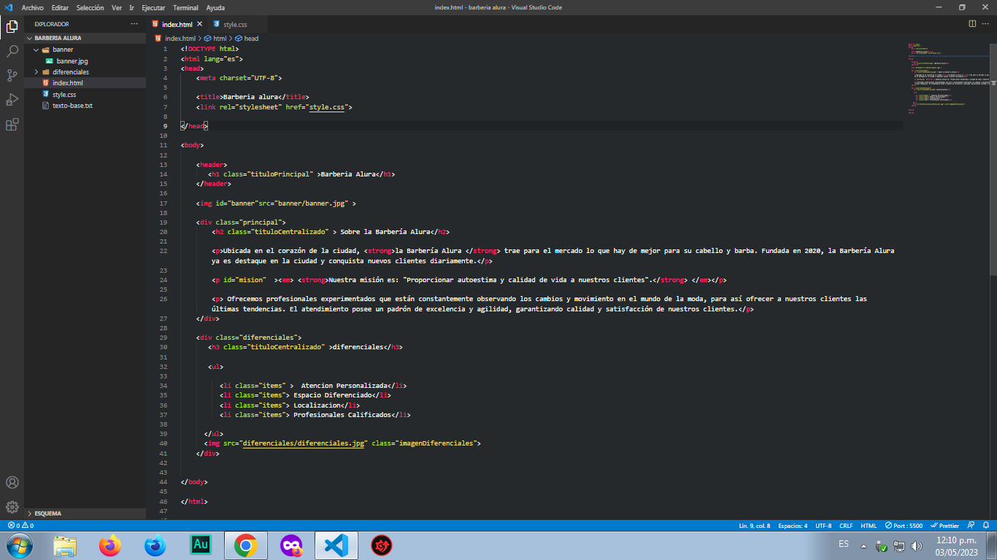Screen dimensions: 997x560
Task: Click the code minimap preview
Action: point(947,79)
